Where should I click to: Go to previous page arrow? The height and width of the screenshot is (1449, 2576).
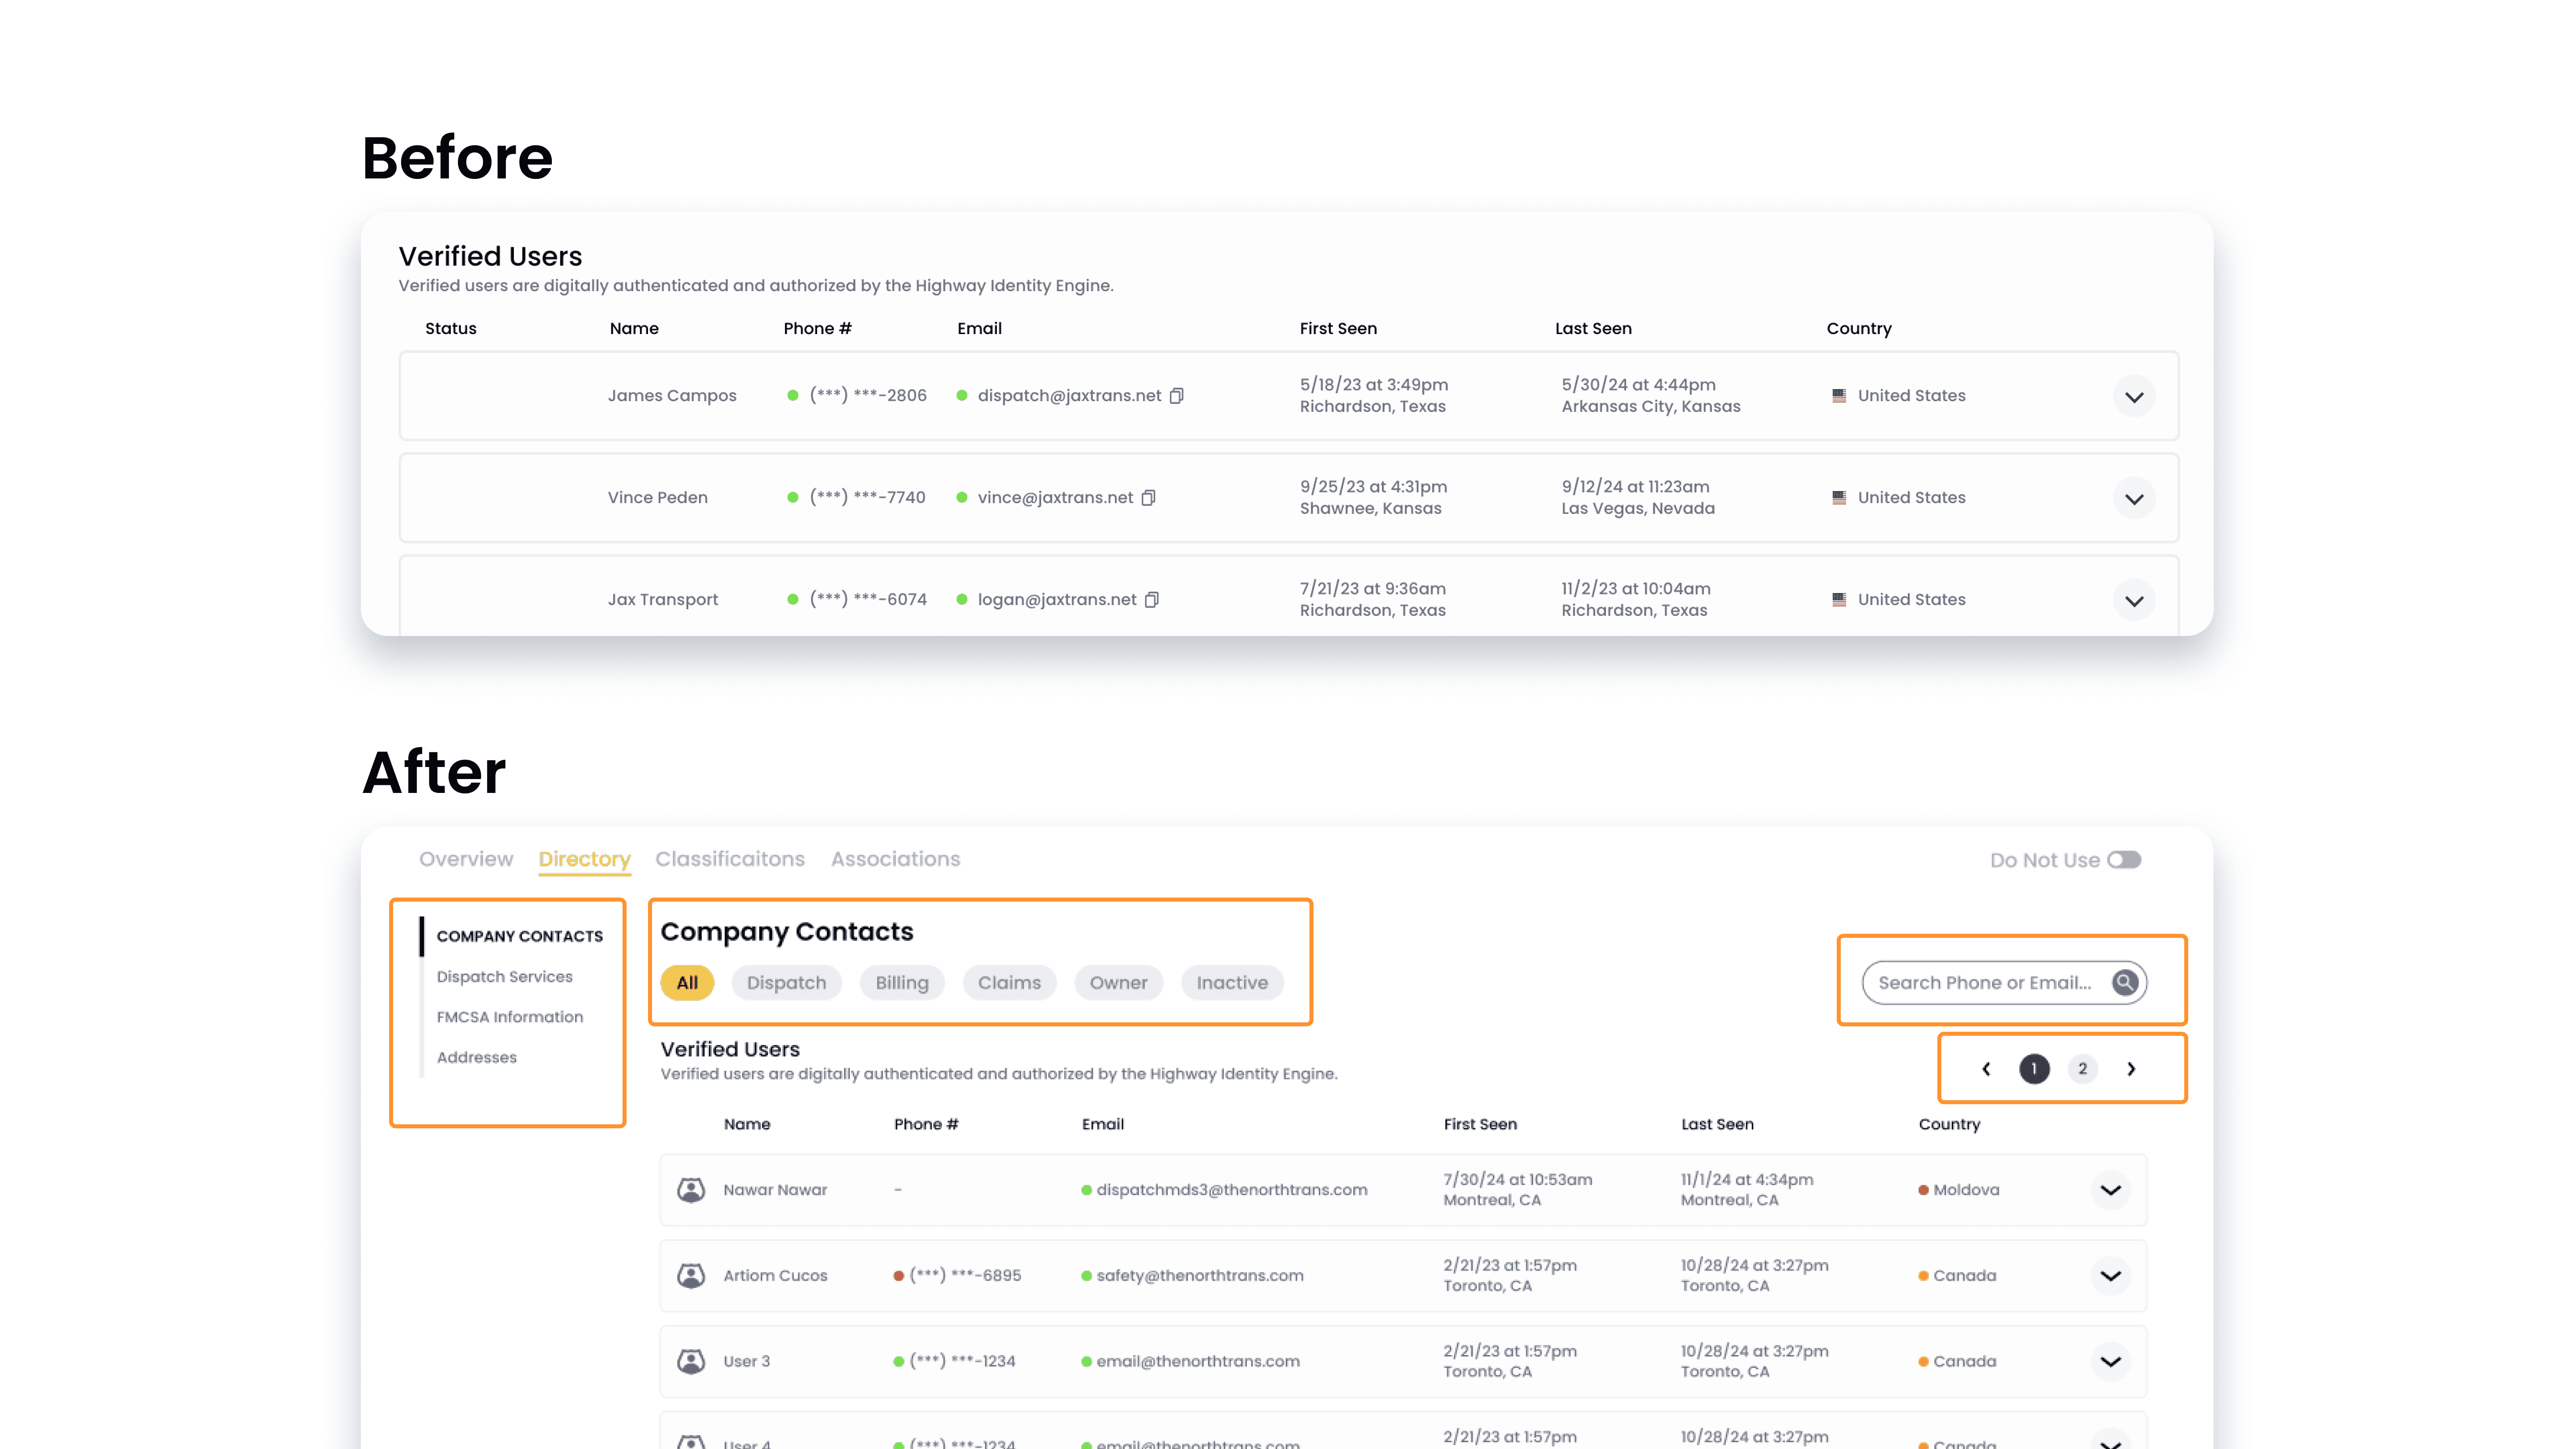[x=1986, y=1069]
